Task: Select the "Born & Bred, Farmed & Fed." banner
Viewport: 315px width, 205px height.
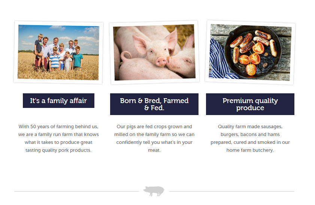Action: [x=154, y=104]
